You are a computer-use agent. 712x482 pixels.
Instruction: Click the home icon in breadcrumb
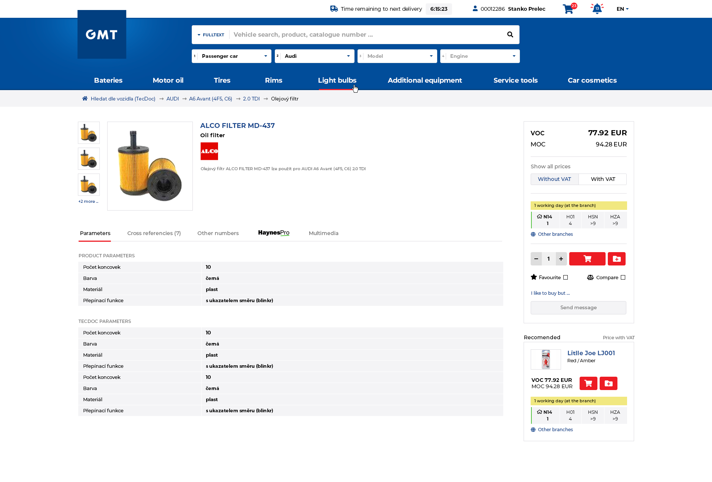[85, 98]
